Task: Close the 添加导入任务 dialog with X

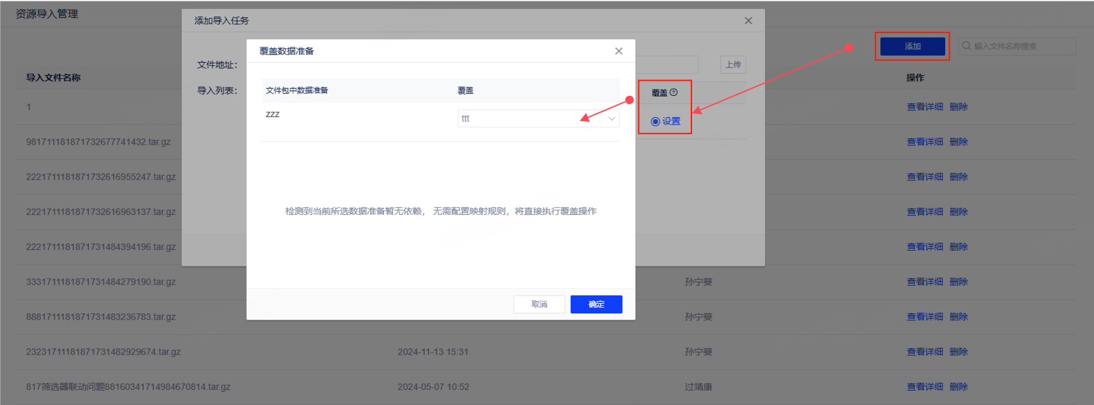Action: 748,21
